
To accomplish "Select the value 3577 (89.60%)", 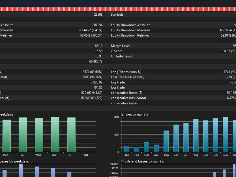I will coord(92,72).
